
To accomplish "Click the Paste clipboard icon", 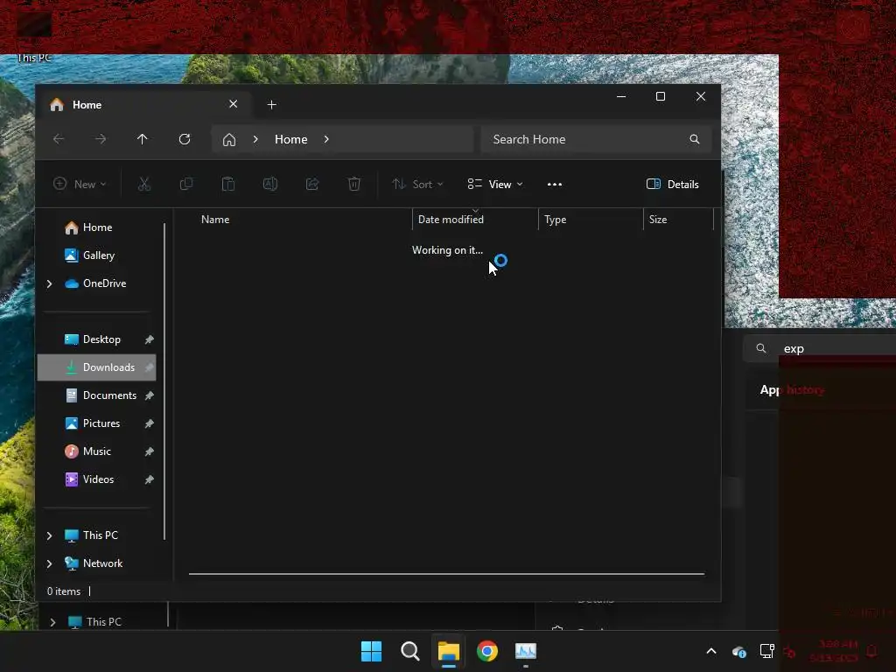I will pos(228,184).
